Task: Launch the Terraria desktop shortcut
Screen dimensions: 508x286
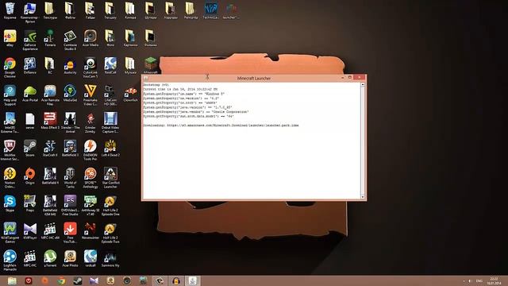Action: pos(50,39)
